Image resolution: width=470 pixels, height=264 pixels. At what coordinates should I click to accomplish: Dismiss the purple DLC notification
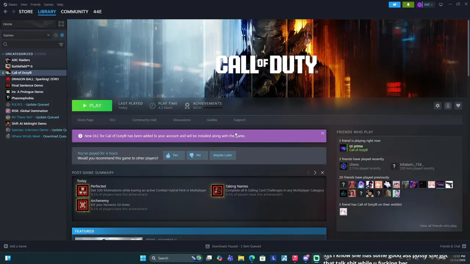tap(322, 133)
